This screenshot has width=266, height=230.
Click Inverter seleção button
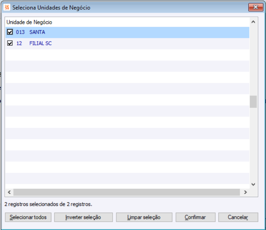click(x=83, y=217)
